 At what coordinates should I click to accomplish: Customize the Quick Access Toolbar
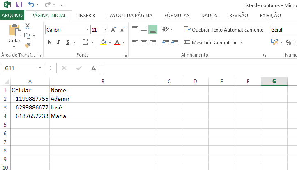[62, 5]
